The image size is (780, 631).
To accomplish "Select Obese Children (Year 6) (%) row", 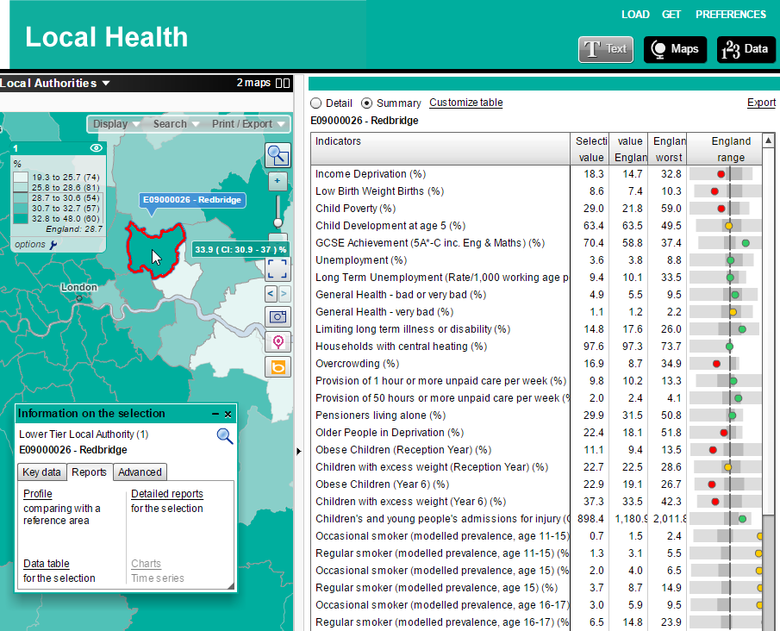I will [536, 484].
